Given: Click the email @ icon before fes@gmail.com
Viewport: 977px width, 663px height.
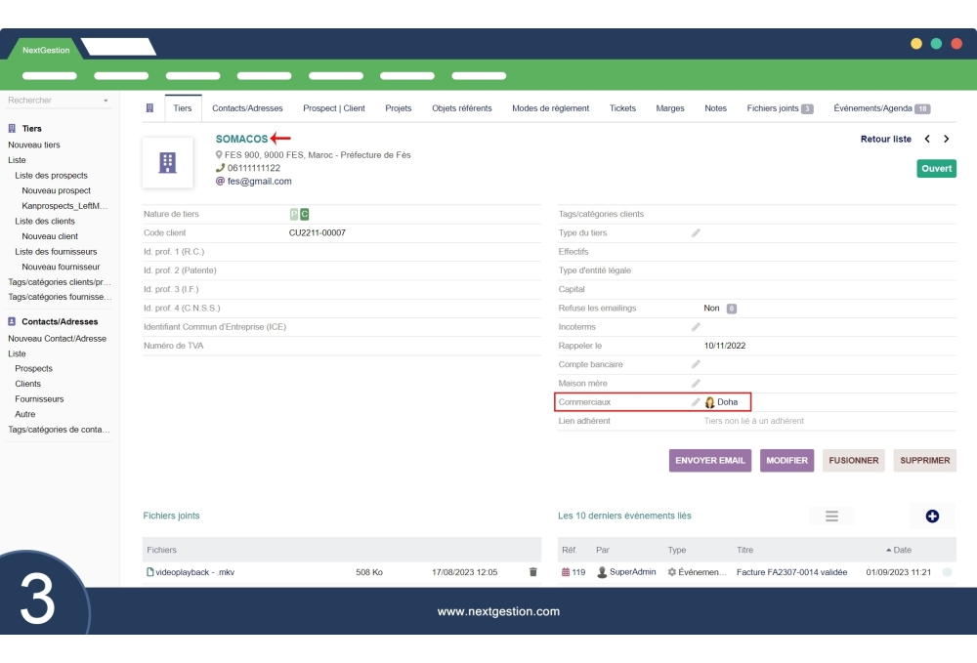Looking at the screenshot, I should point(219,180).
